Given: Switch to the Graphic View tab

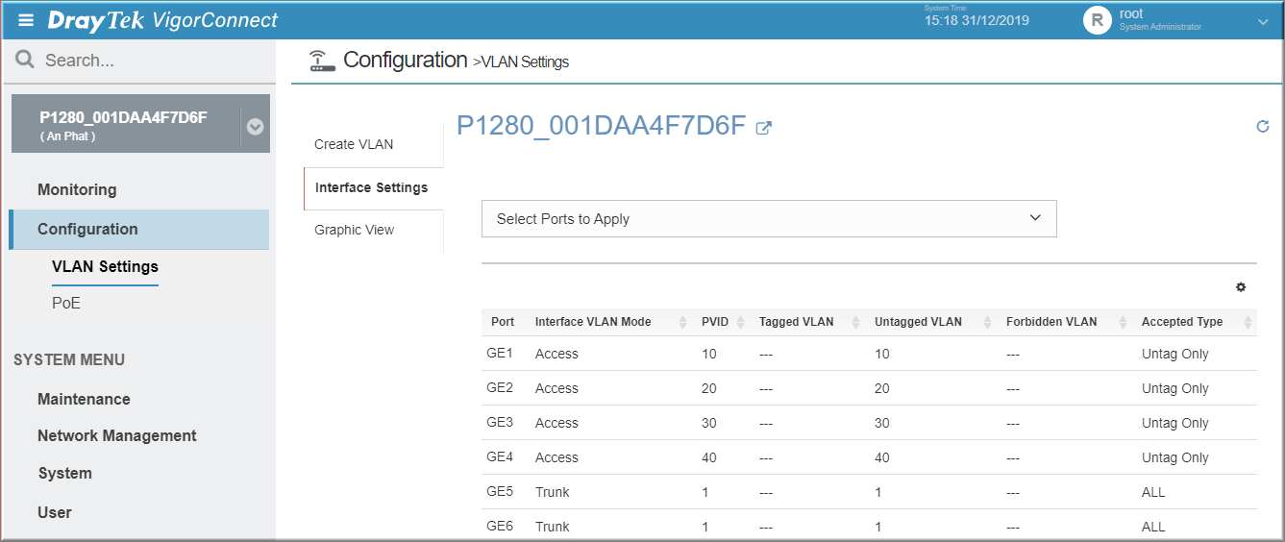Looking at the screenshot, I should (x=354, y=230).
